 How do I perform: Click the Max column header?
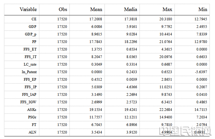tap(167, 9)
